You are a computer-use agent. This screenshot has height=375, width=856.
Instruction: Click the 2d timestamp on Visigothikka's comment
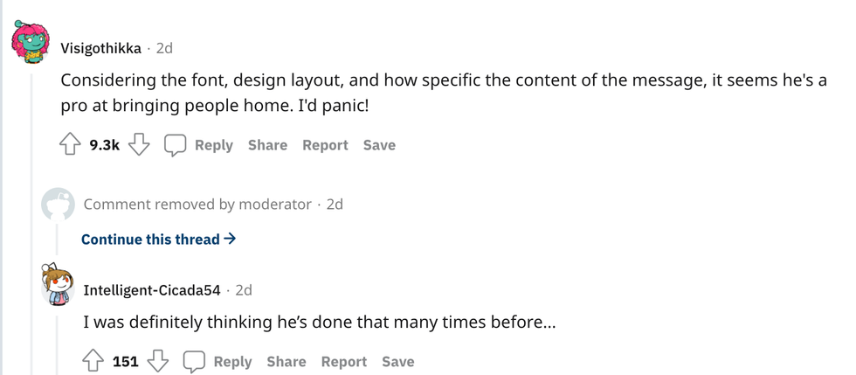coord(164,47)
